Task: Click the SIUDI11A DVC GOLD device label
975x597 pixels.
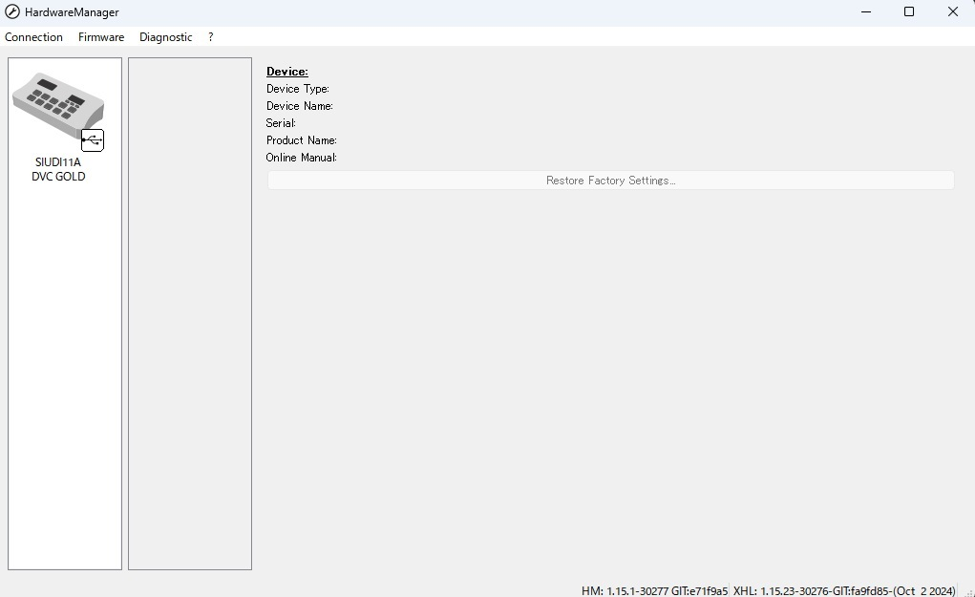Action: tap(58, 169)
